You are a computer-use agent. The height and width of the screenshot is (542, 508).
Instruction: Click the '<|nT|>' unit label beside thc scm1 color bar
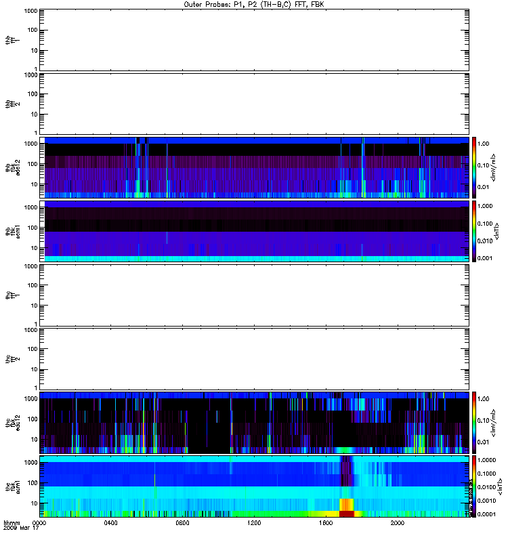[x=499, y=486]
